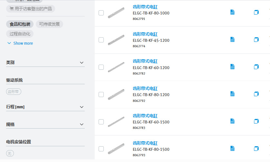This screenshot has width=270, height=162.
Task: Click CAD cube icon for ELGC-TB-KF-80-1500
Action: 256,148
